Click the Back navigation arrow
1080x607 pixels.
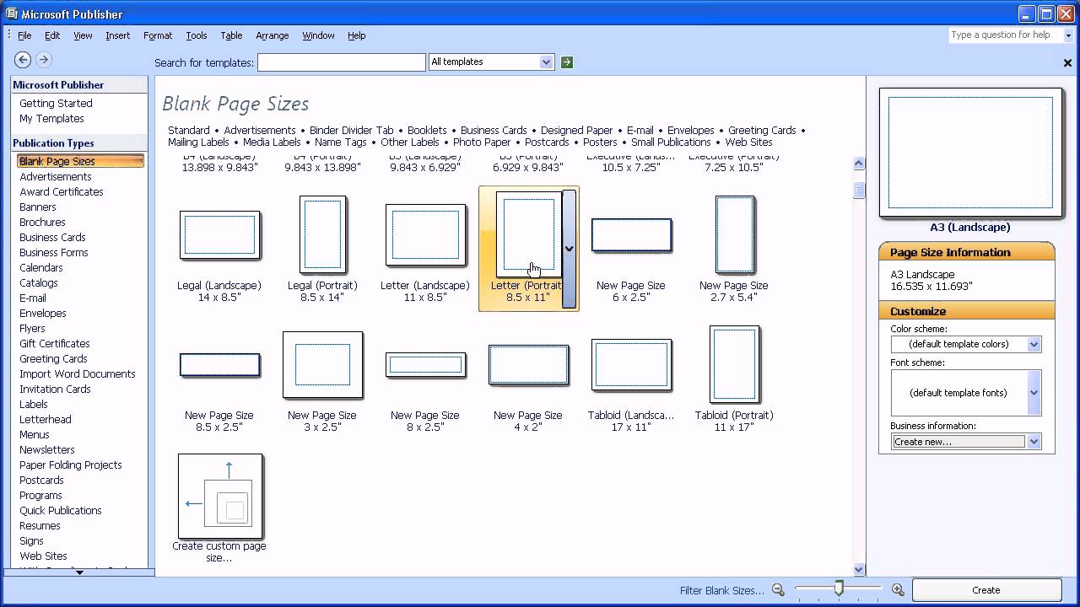[23, 60]
